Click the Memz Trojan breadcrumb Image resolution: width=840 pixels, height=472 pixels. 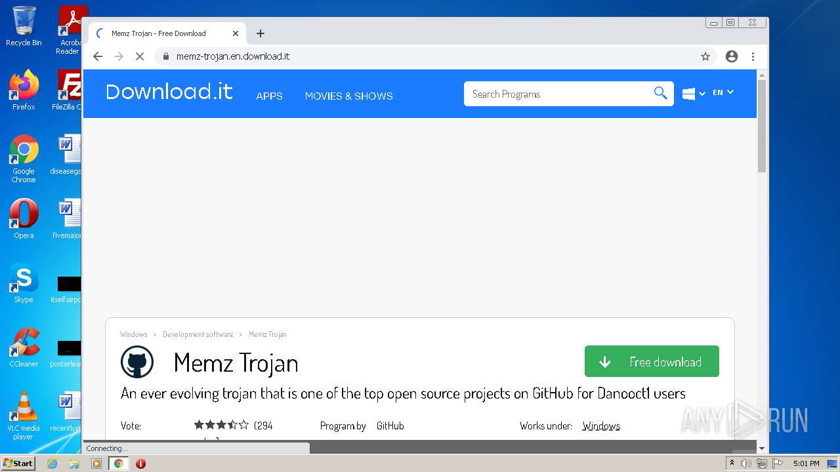coord(268,334)
